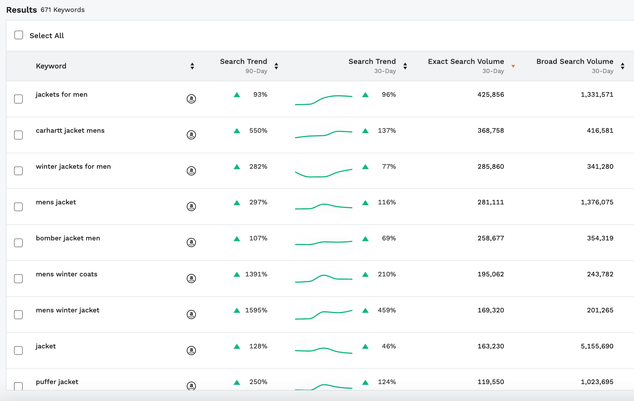Sort by Keyword column arrows
Viewport: 634px width, 401px height.
tap(192, 66)
